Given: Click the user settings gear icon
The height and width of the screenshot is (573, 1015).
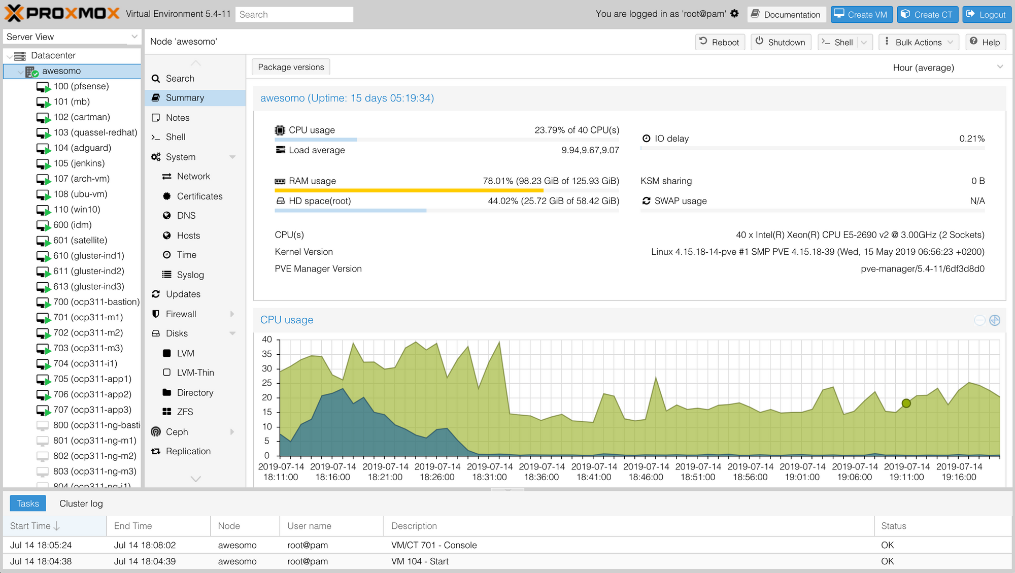Looking at the screenshot, I should click(734, 14).
